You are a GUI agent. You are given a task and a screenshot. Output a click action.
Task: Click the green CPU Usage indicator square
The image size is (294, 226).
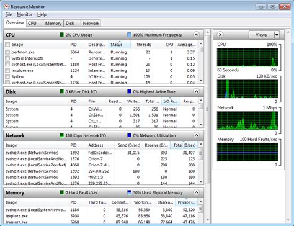pyautogui.click(x=61, y=35)
